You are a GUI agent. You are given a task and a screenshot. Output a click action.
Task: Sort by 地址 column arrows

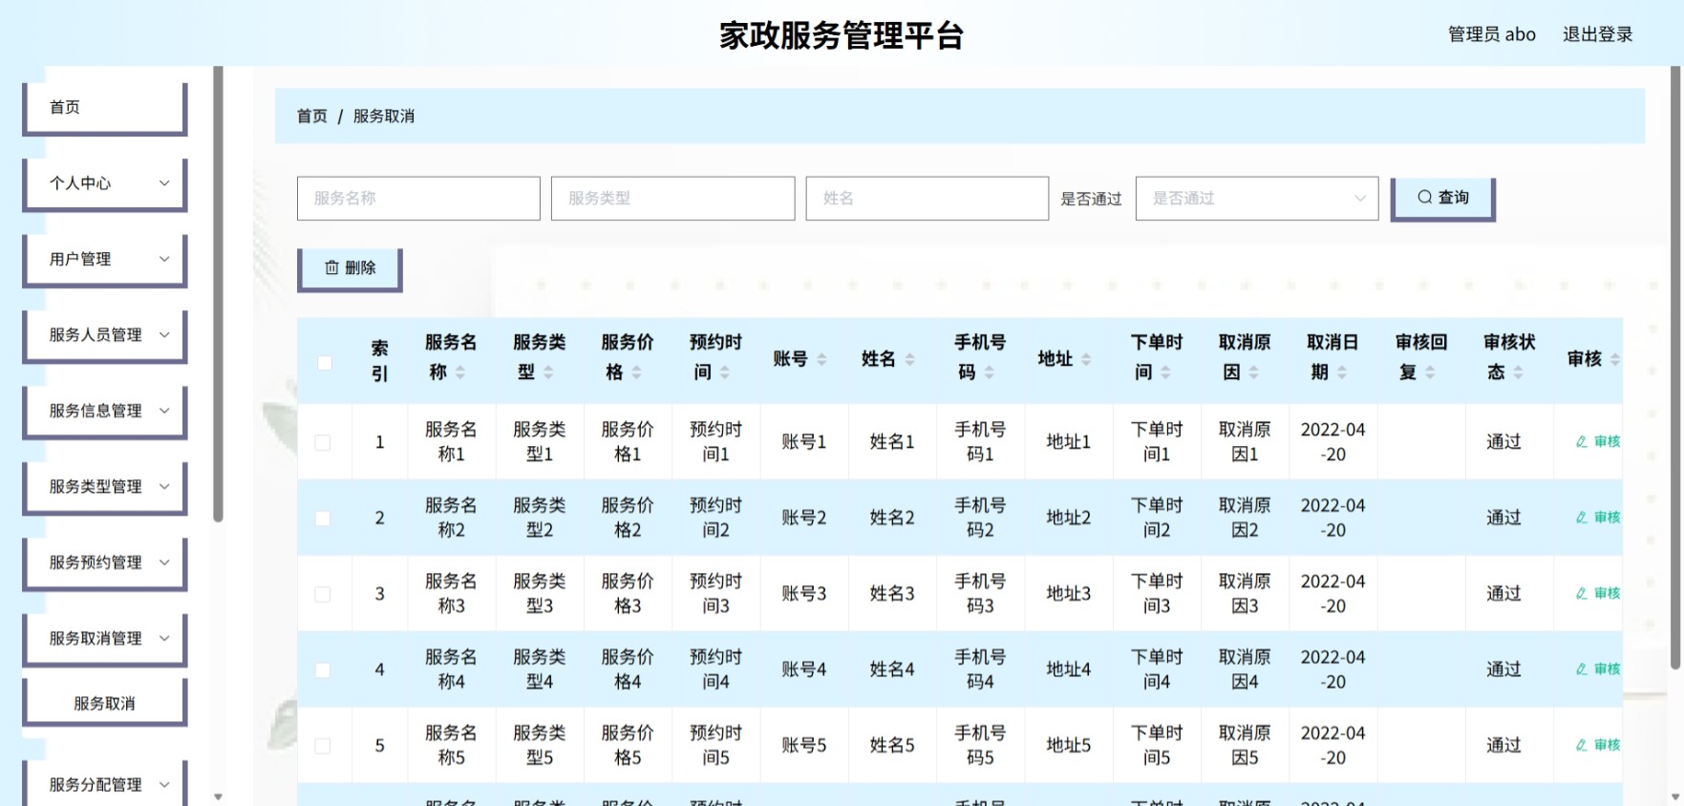[x=1086, y=360]
